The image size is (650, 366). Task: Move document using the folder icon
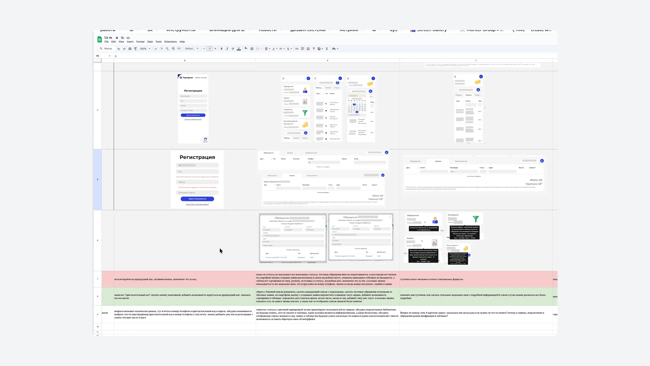(x=123, y=38)
